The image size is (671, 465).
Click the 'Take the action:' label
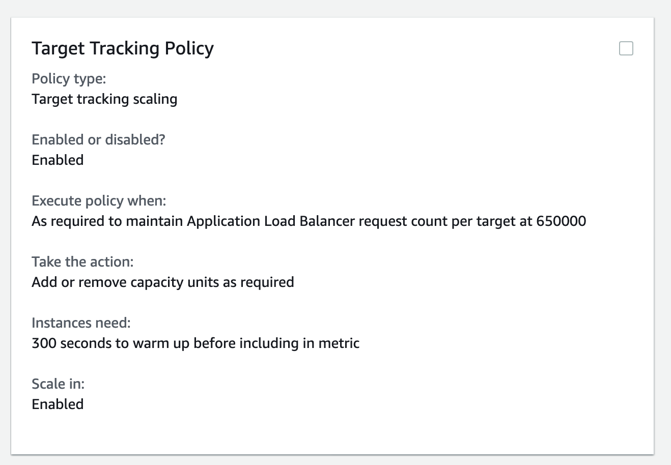click(x=82, y=262)
